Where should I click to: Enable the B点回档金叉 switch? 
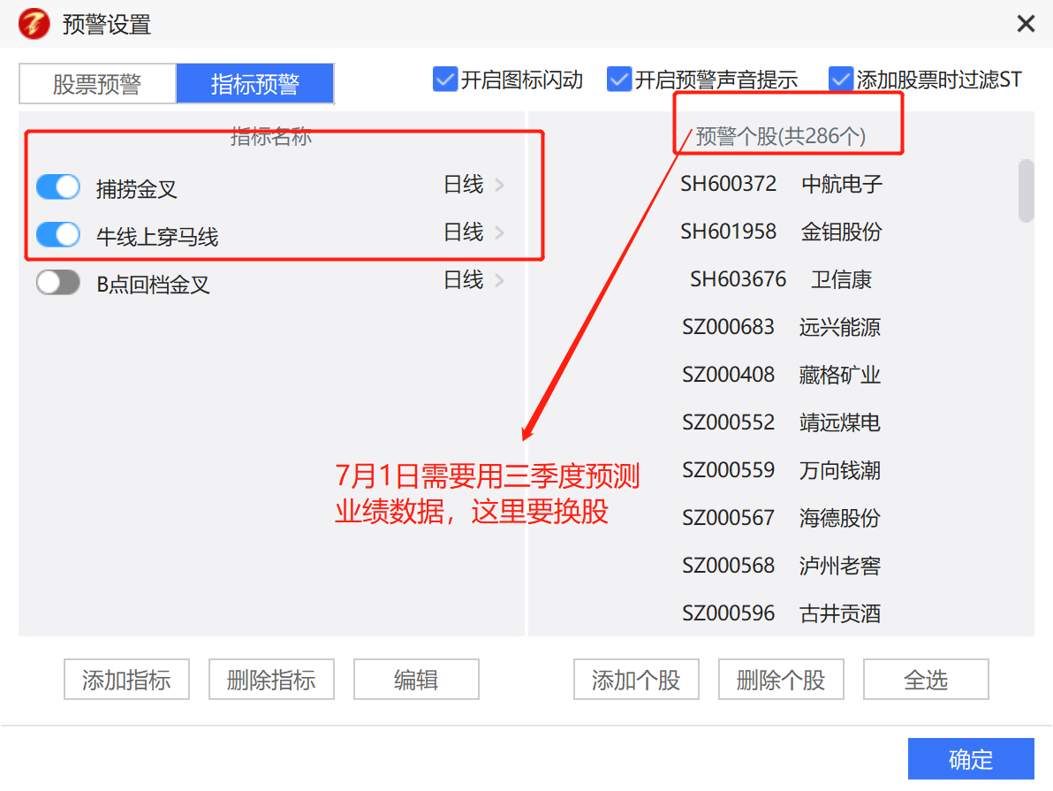point(58,282)
